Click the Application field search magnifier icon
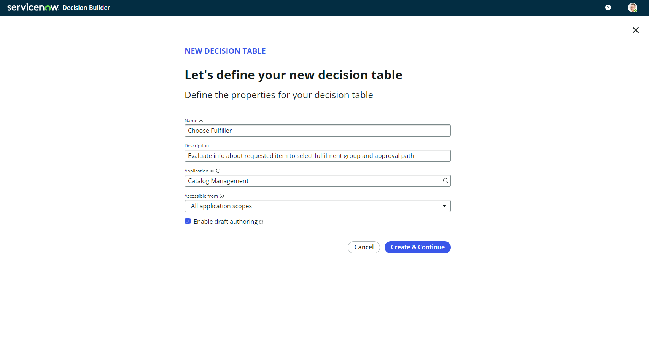 (445, 181)
